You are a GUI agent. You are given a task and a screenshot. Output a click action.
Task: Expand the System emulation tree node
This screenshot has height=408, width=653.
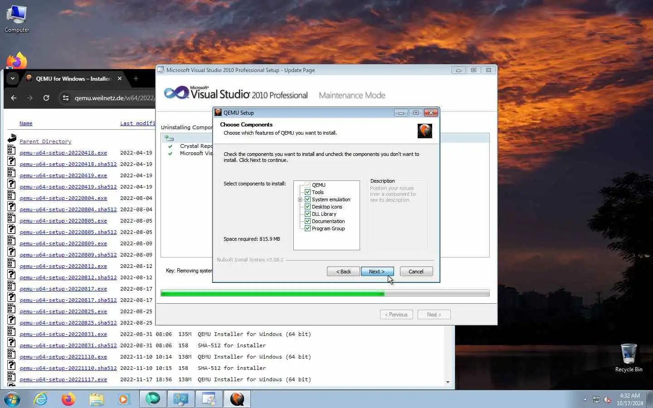click(300, 199)
